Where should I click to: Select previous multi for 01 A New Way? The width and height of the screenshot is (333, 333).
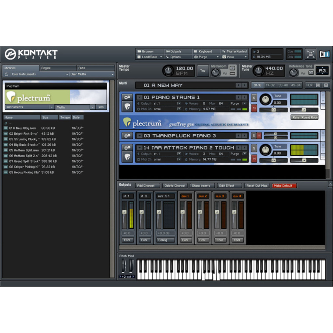[x=238, y=85]
